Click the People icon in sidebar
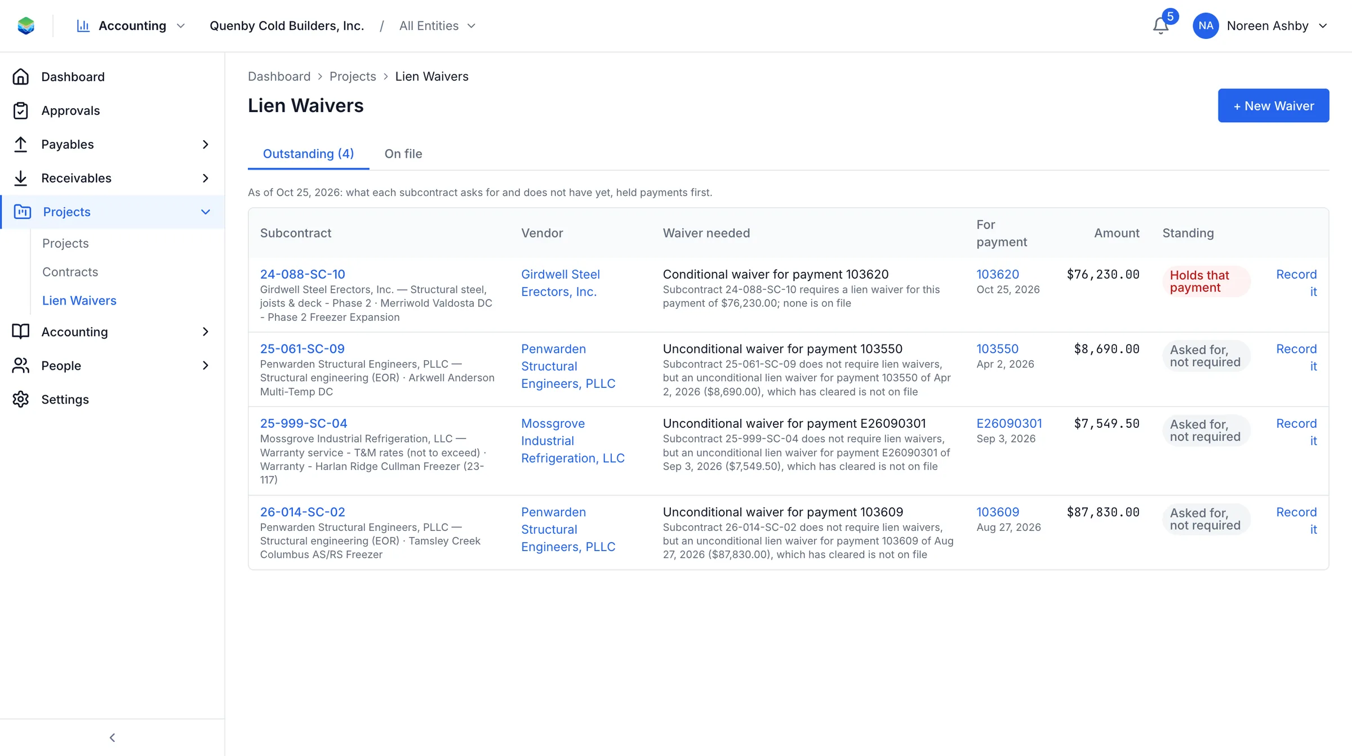 point(21,365)
